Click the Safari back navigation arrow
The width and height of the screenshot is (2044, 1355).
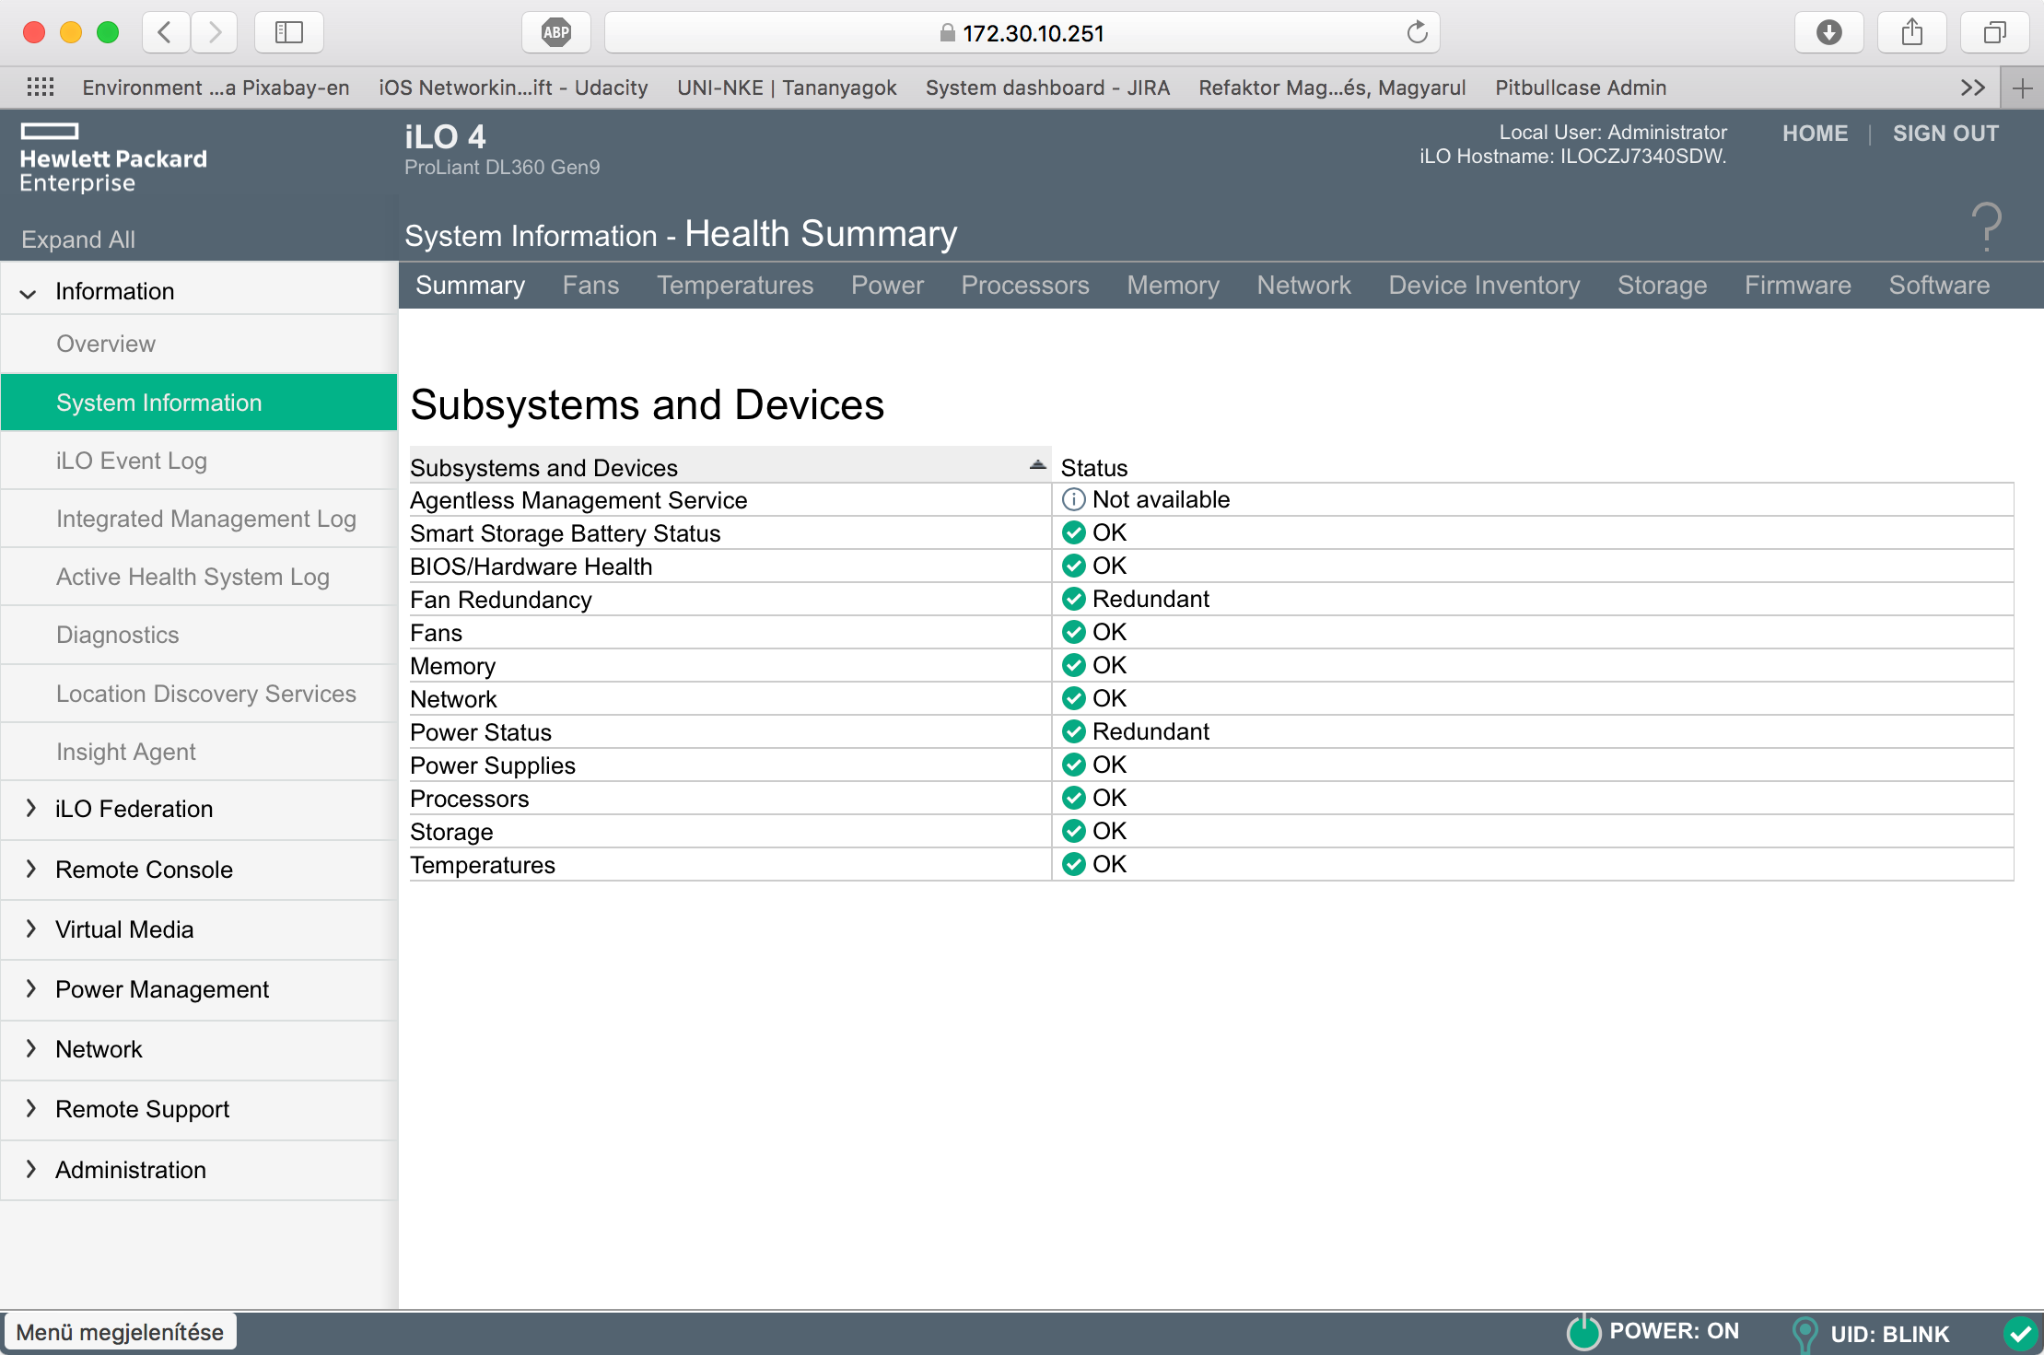(x=166, y=33)
